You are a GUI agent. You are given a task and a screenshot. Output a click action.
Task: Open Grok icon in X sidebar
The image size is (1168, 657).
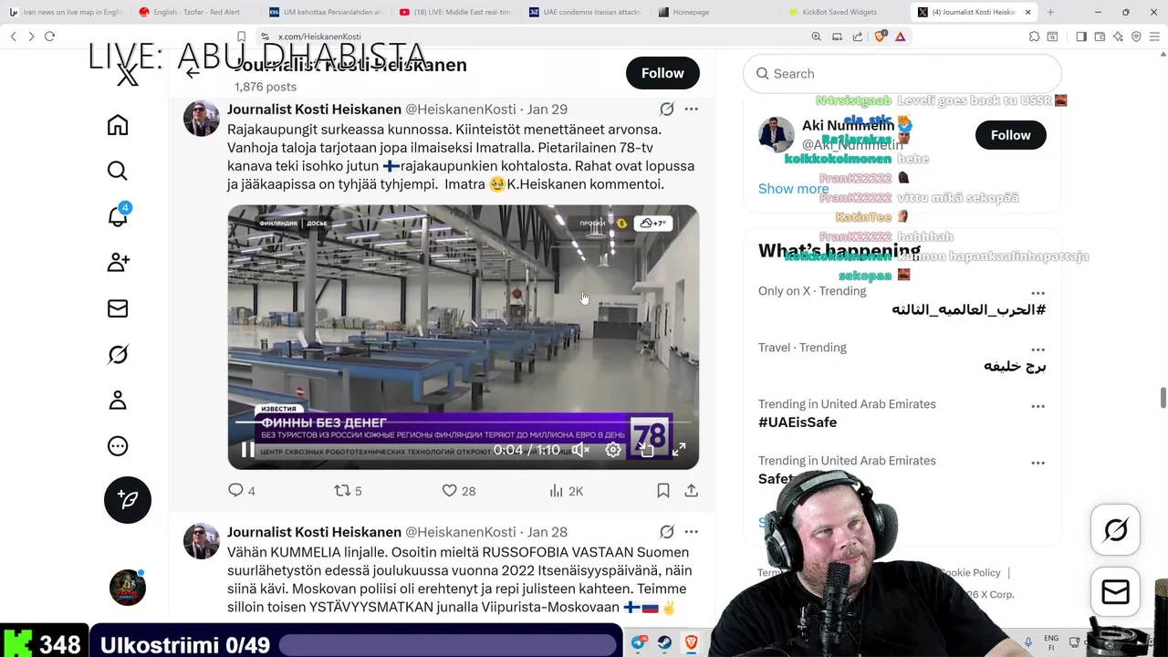point(118,354)
